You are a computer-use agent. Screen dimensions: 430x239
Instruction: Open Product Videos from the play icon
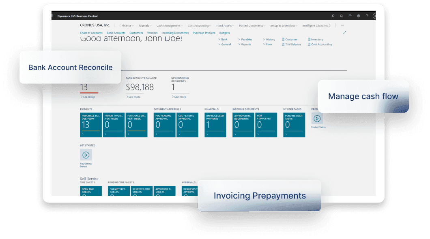(317, 119)
